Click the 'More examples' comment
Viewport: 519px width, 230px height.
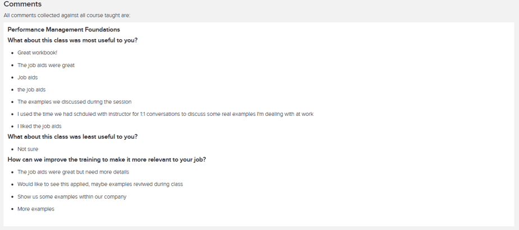click(x=36, y=209)
